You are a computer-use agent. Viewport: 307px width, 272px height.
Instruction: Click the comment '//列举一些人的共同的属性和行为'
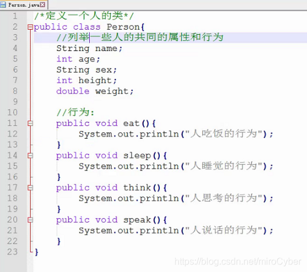click(140, 37)
